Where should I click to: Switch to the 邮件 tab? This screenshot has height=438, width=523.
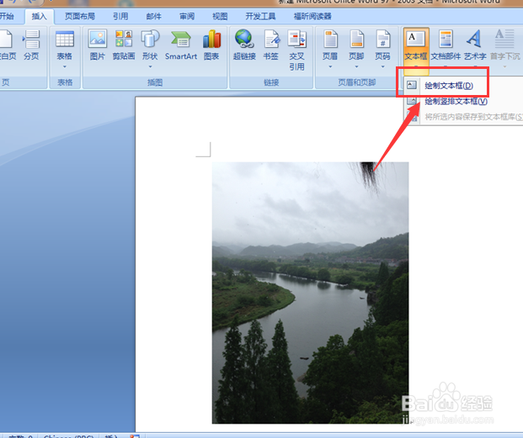[154, 16]
